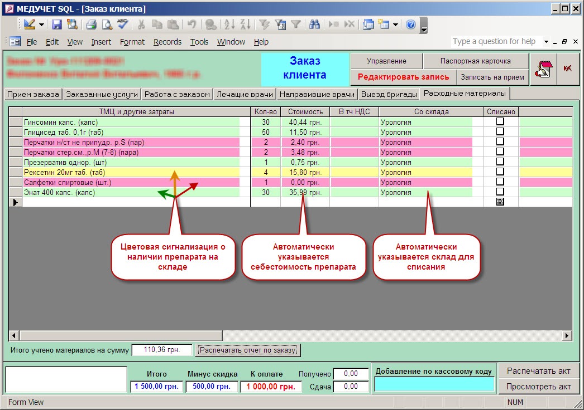The width and height of the screenshot is (584, 410).
Task: Click Записать на прием
Action: tap(492, 77)
